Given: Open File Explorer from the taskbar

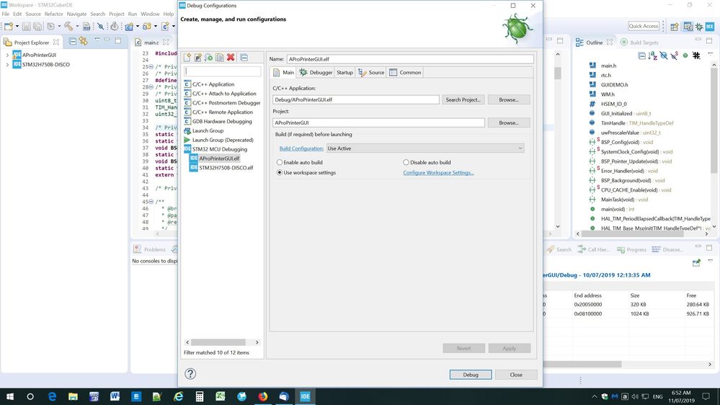Looking at the screenshot, I should coord(73,396).
